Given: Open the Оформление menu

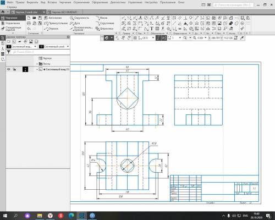Looking at the screenshot, I should (100, 2).
